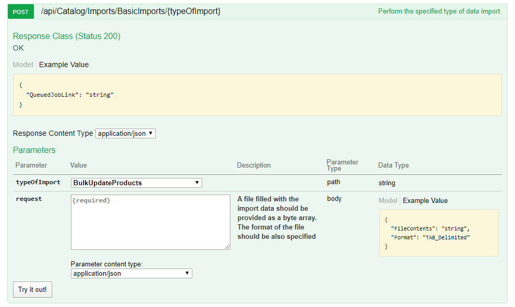Click the 'Parameter Type' column header
The image size is (515, 307).
(x=342, y=165)
